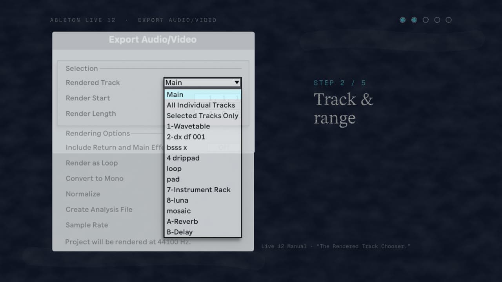Select the 1-Wavetable track
Viewport: 502px width, 282px height.
click(x=202, y=126)
